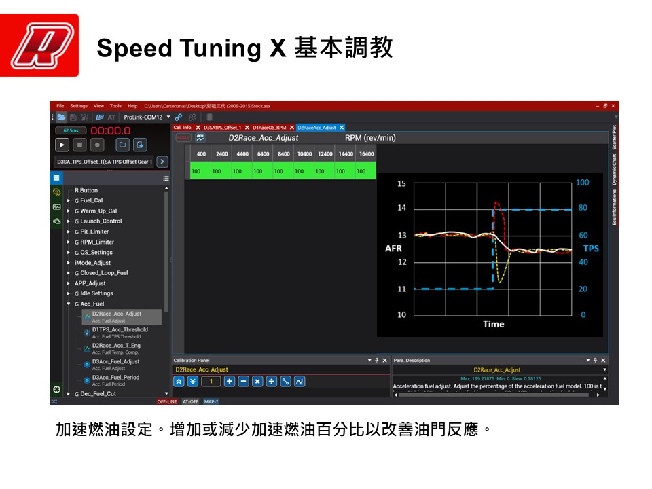Open the File menu

point(60,106)
